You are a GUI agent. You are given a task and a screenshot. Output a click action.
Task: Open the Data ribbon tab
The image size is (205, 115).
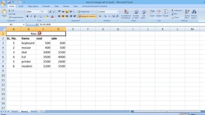[x=57, y=6]
